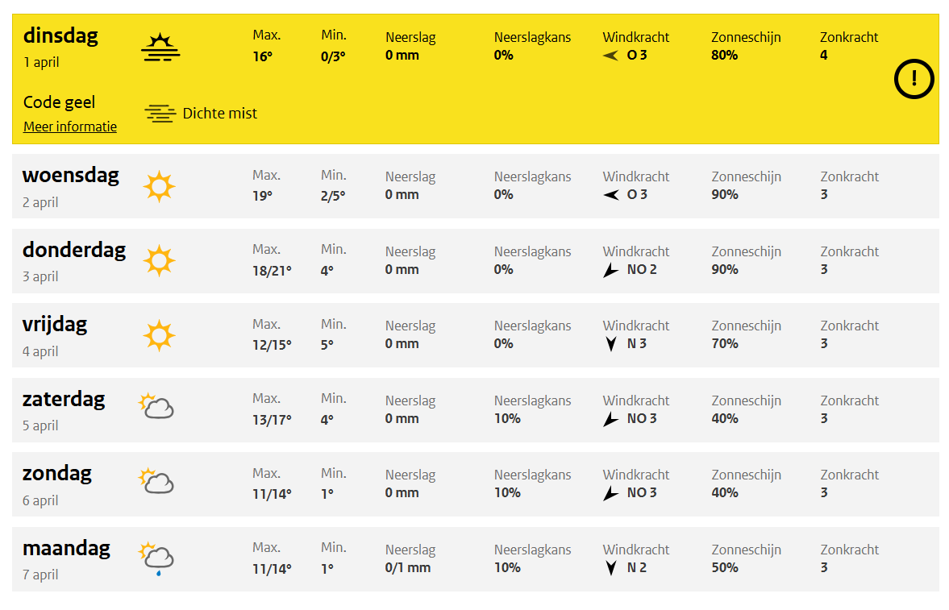The height and width of the screenshot is (610, 949).
Task: Click the sunny icon for woensdag
Action: click(x=159, y=186)
